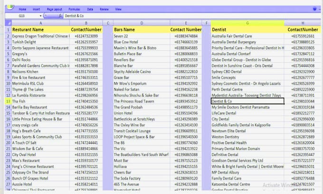Select the 'Merimbula RSL Club' cell
This screenshot has height=194, width=323.
(x=40, y=83)
